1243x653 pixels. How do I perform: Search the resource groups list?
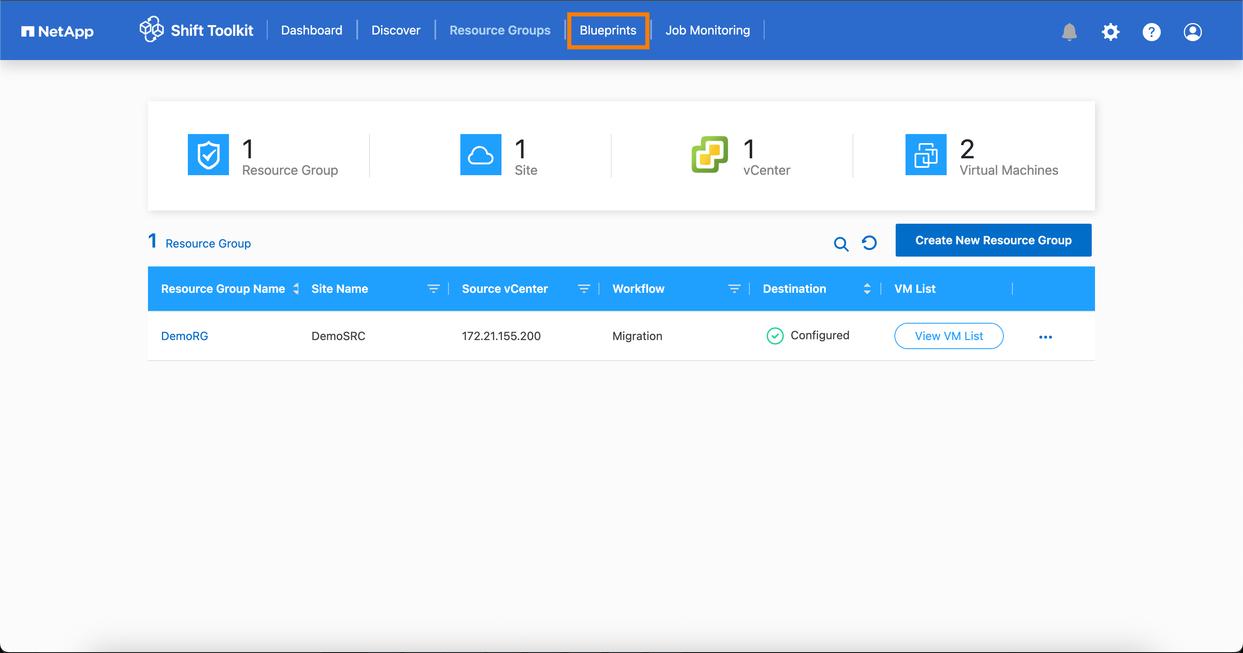click(x=841, y=244)
